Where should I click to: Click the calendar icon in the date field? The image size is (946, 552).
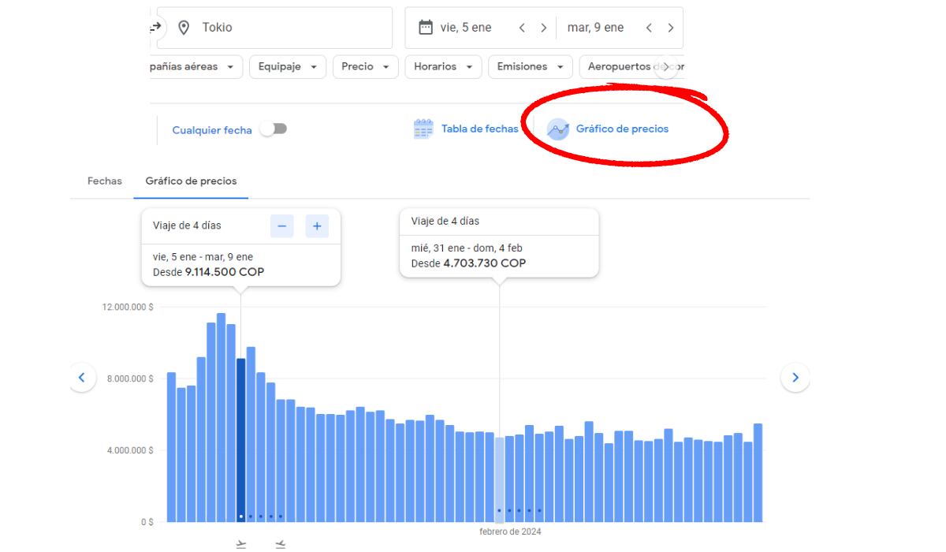pyautogui.click(x=425, y=28)
